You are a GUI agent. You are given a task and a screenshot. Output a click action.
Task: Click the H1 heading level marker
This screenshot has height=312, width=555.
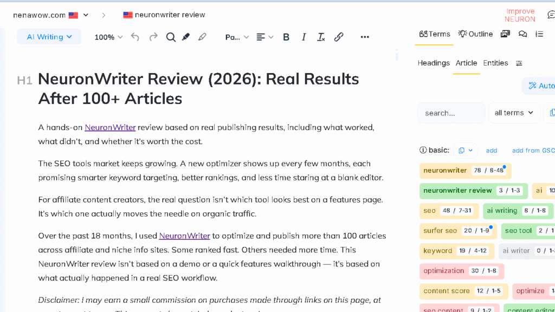click(x=24, y=81)
